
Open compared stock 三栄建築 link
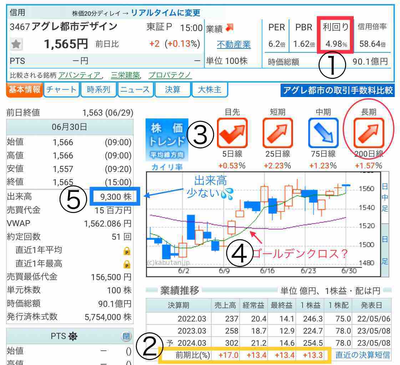coord(126,75)
